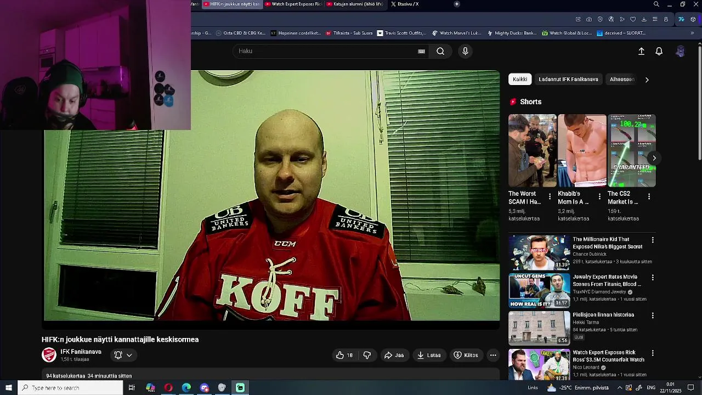Screen dimensions: 702x395
Task: Open a new browser tab
Action: pos(457,4)
